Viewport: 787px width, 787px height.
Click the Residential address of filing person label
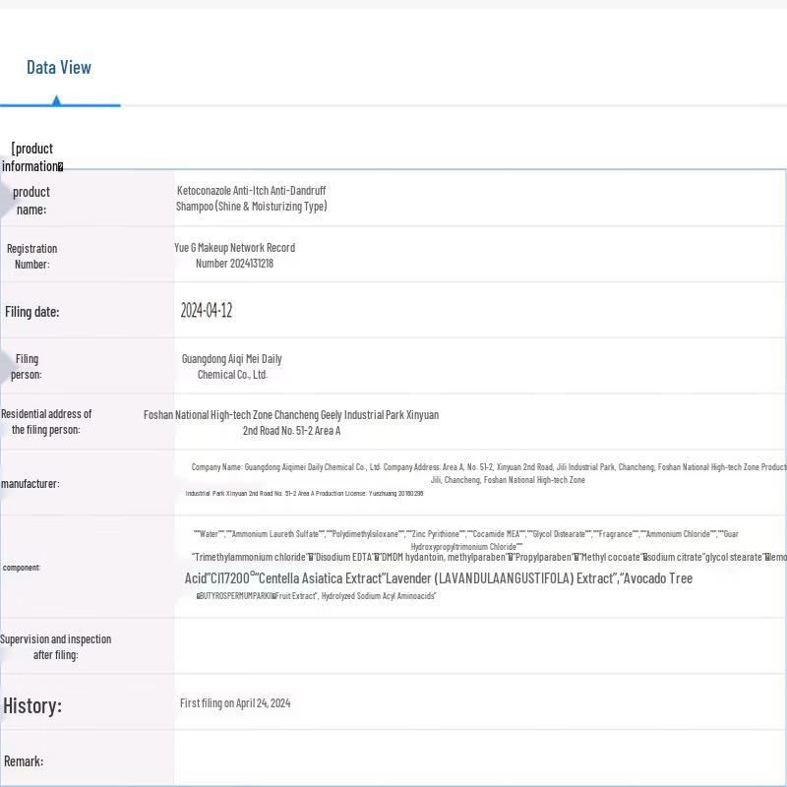click(x=45, y=421)
